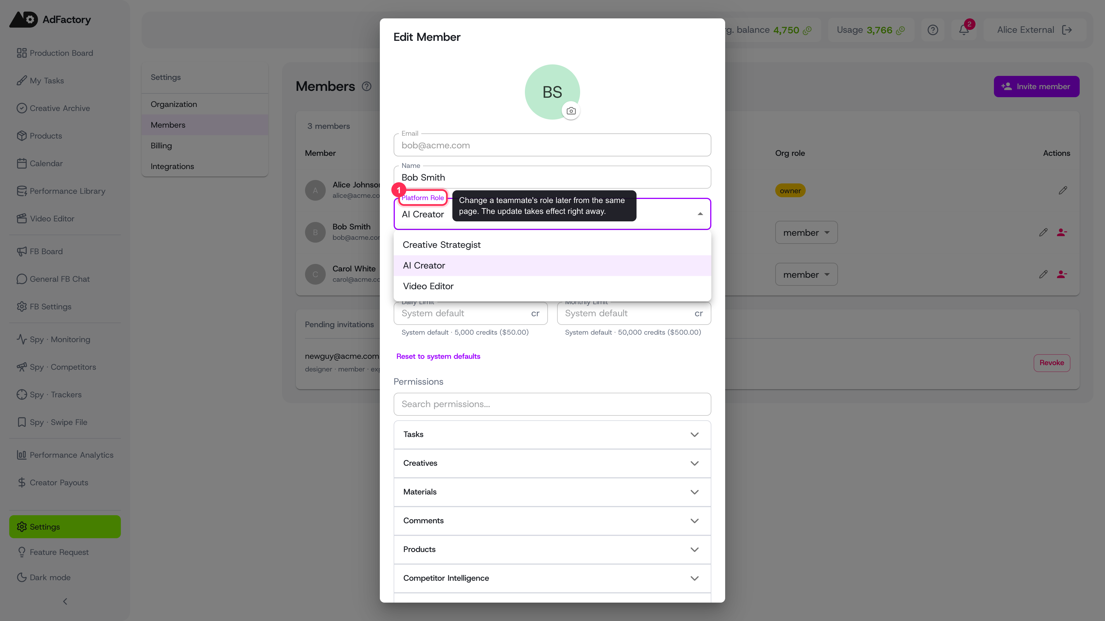Expand the Comments permissions section
This screenshot has height=621, width=1105.
552,521
